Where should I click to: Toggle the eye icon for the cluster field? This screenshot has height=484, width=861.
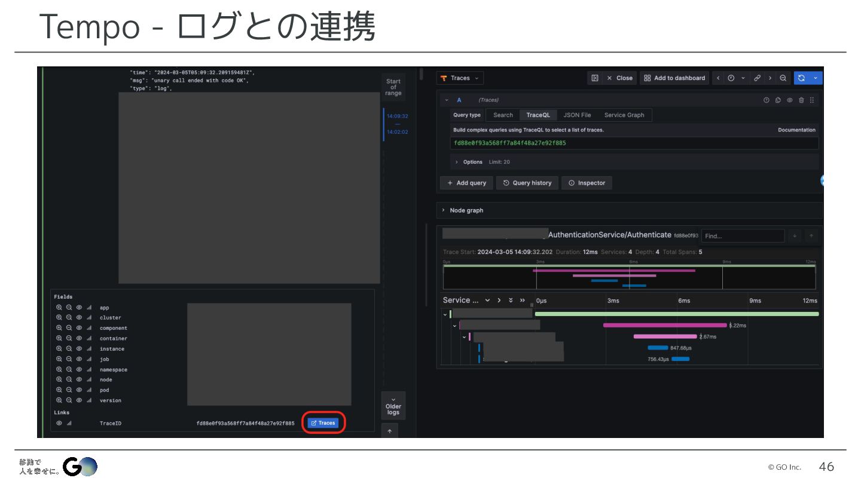coord(78,318)
